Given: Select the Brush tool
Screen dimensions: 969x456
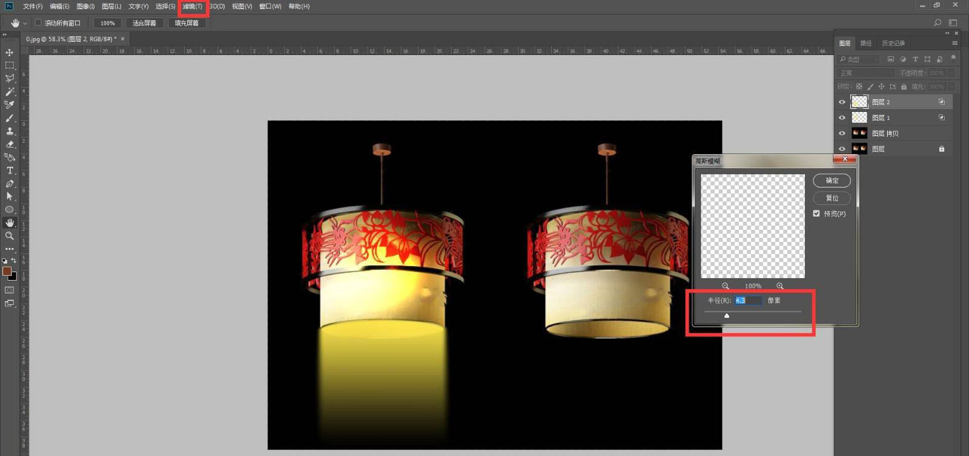Looking at the screenshot, I should (10, 118).
